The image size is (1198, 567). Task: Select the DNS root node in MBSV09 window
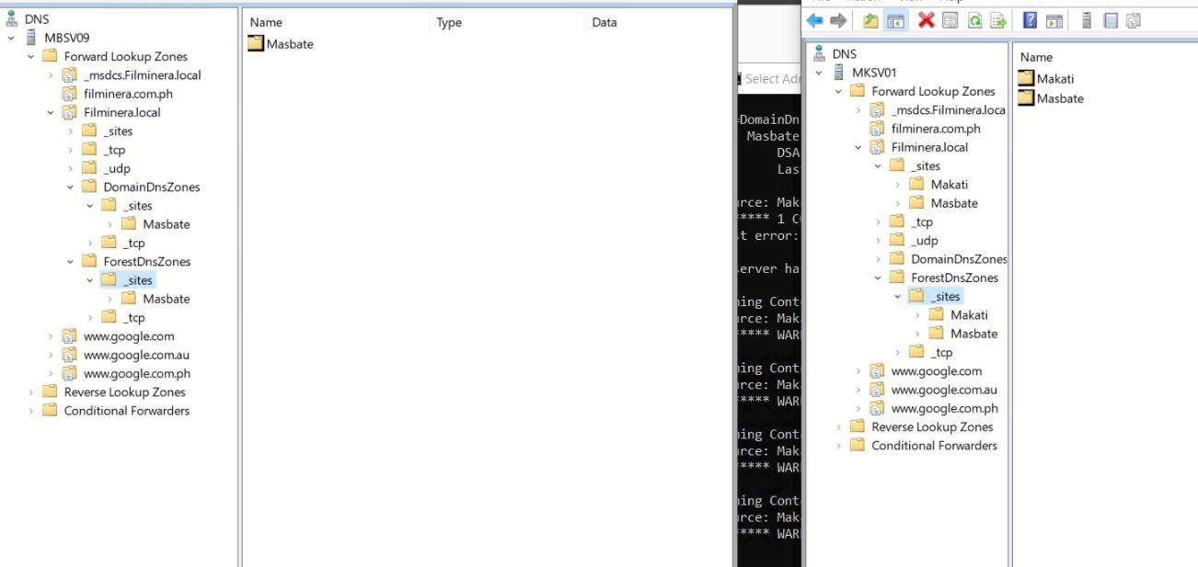click(37, 18)
